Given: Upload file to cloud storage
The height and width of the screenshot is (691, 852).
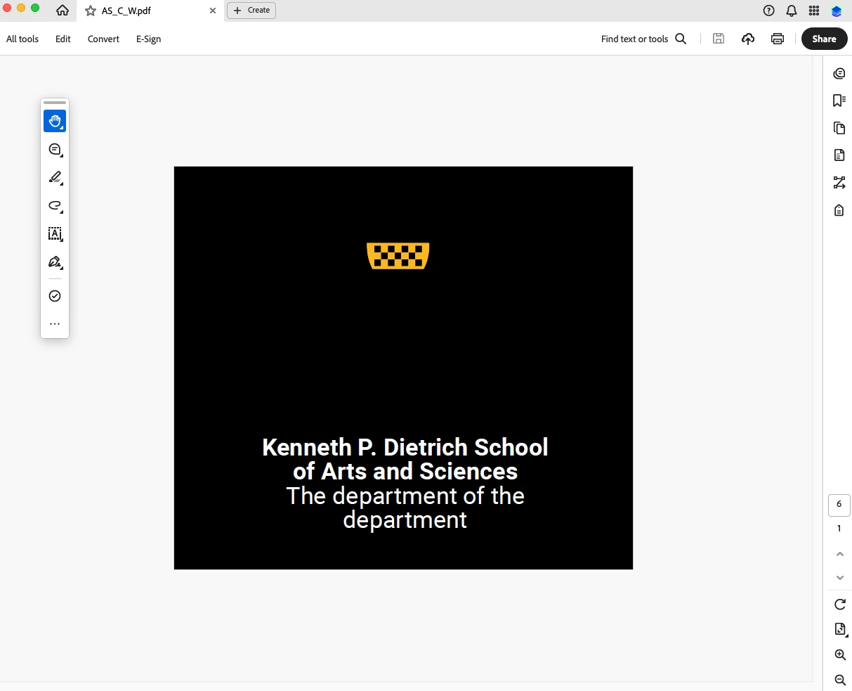Looking at the screenshot, I should (x=748, y=39).
